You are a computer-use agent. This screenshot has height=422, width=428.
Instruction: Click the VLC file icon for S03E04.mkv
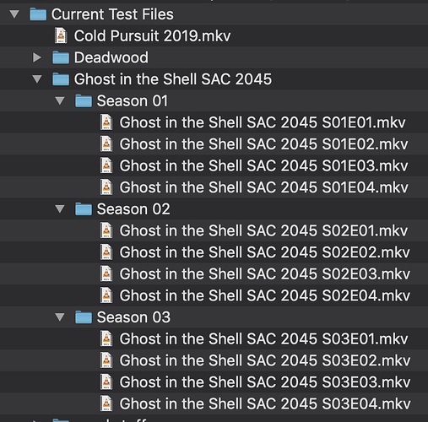[x=106, y=403]
